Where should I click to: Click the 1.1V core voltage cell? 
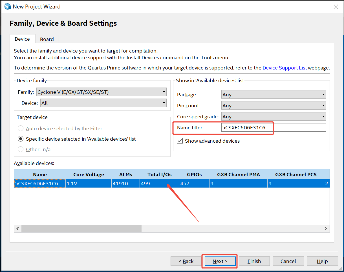click(89, 184)
